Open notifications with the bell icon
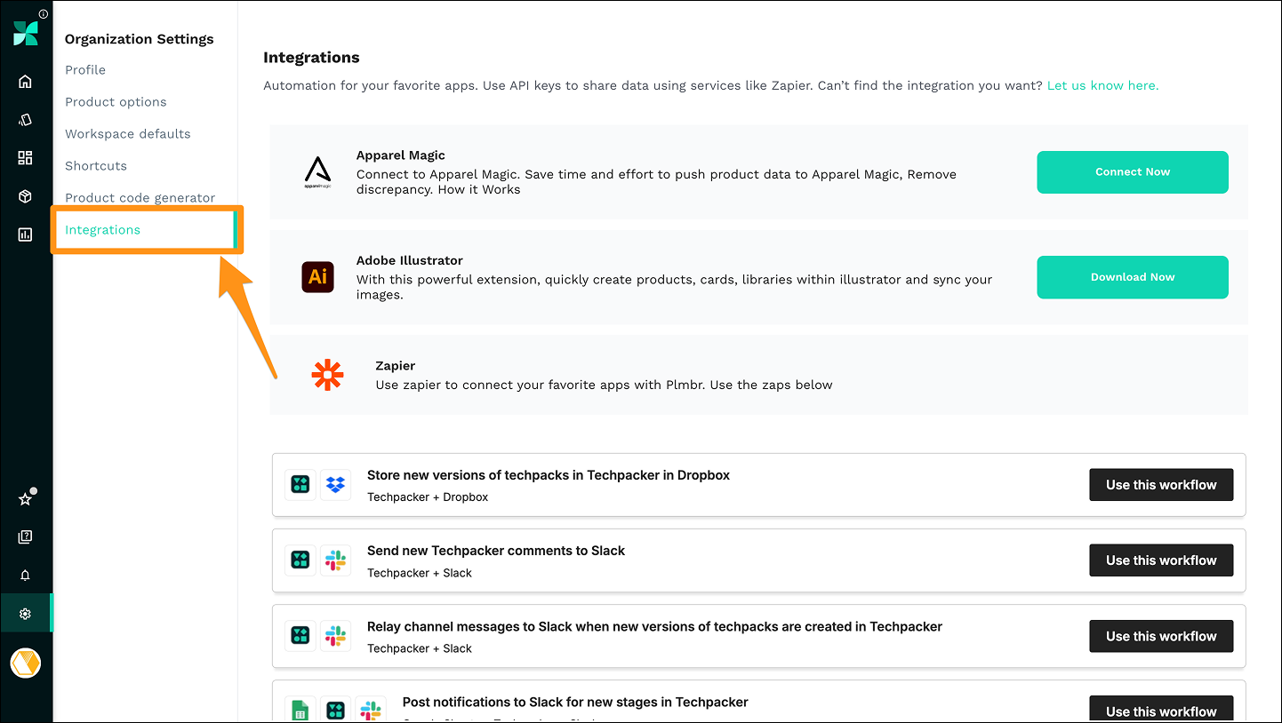 click(x=25, y=576)
